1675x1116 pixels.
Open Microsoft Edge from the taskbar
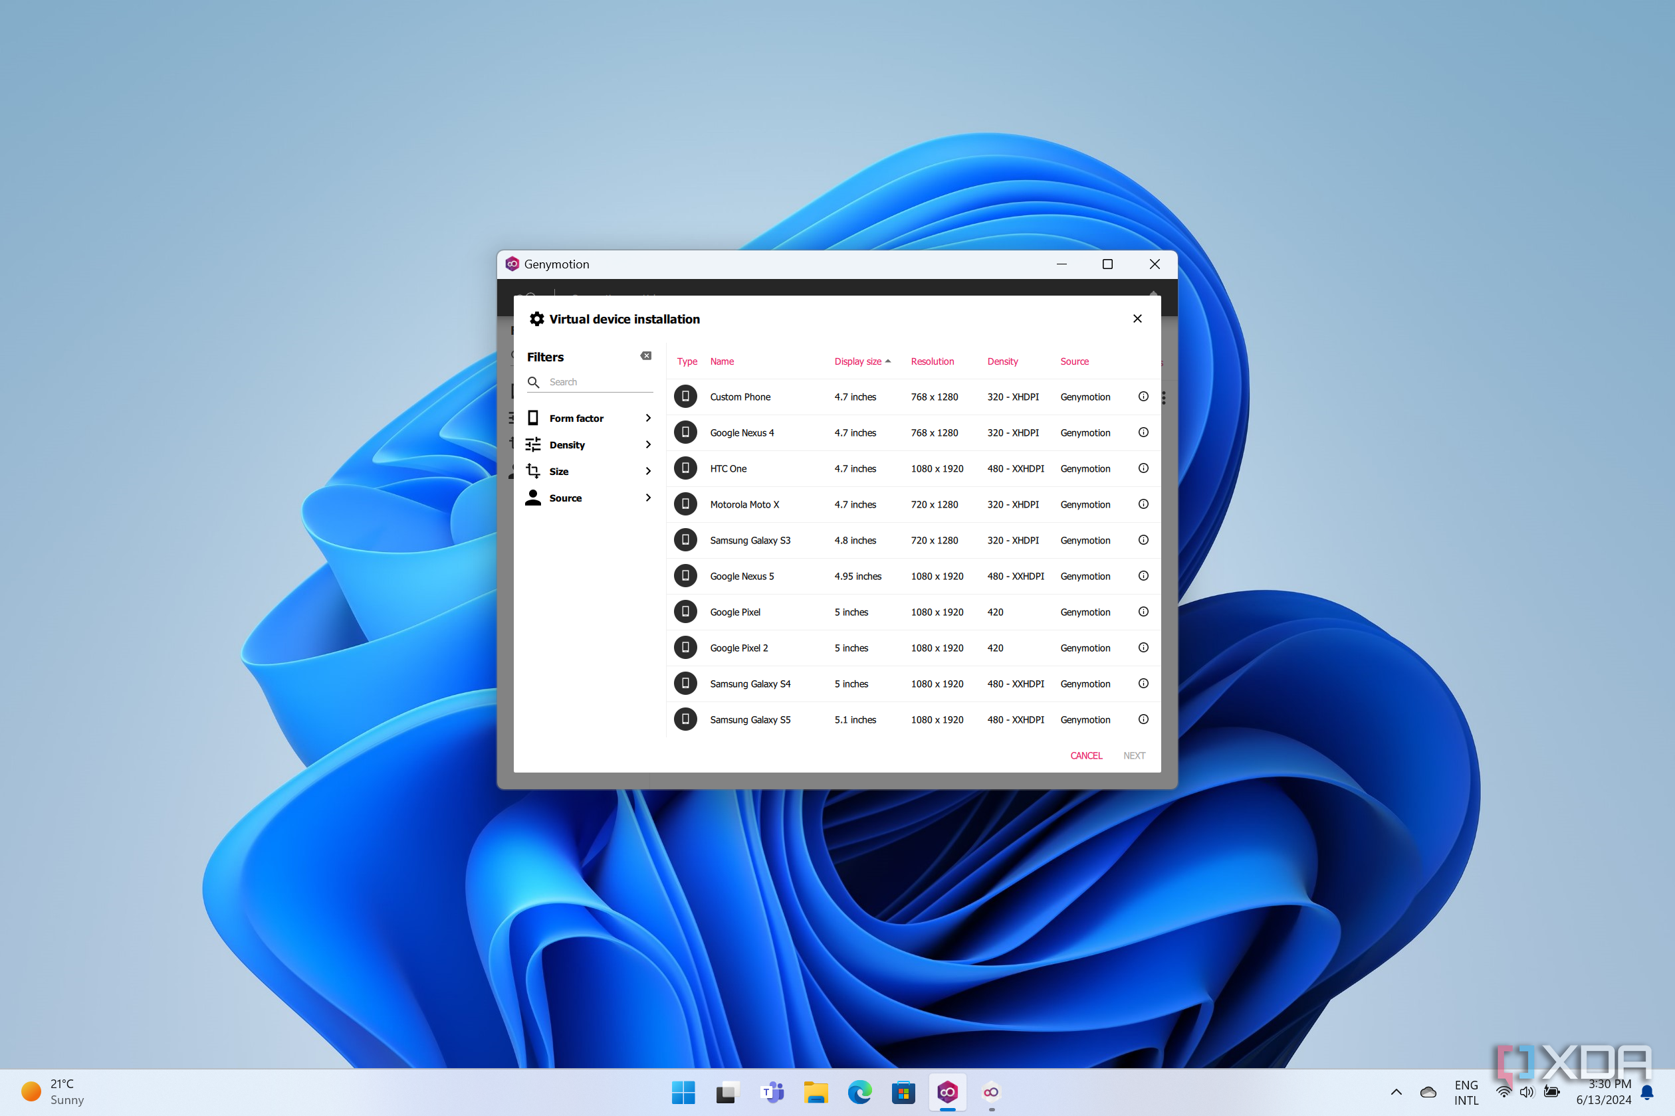859,1092
